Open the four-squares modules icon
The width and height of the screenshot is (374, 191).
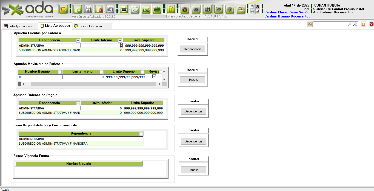coord(207,10)
